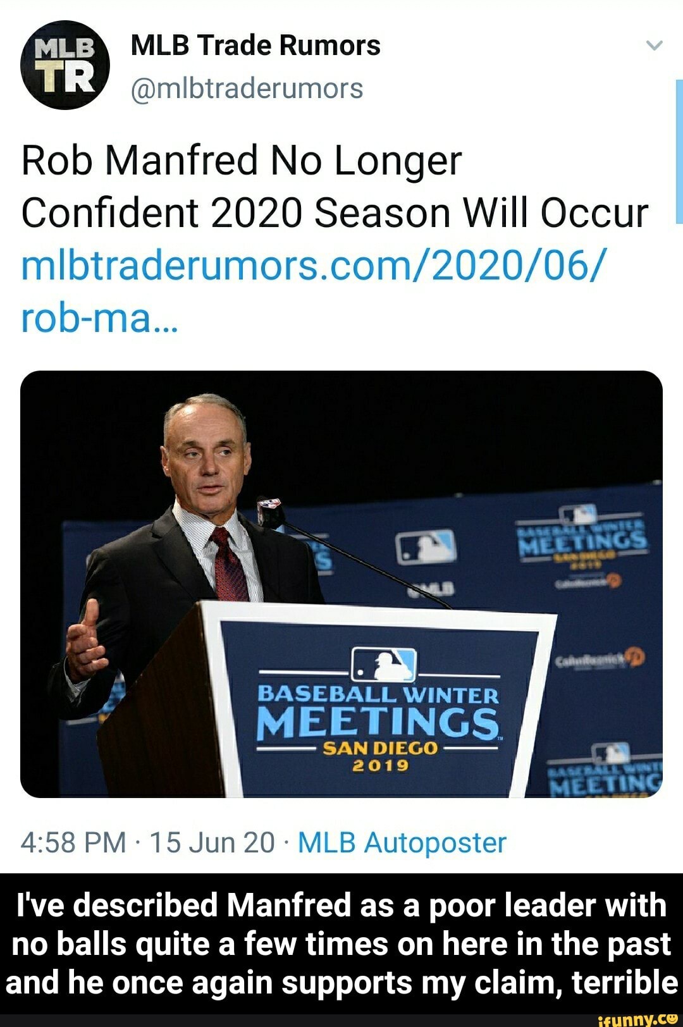Screen dimensions: 683x1027
Task: Open the MLB Autoposter source link
Action: coord(402,842)
